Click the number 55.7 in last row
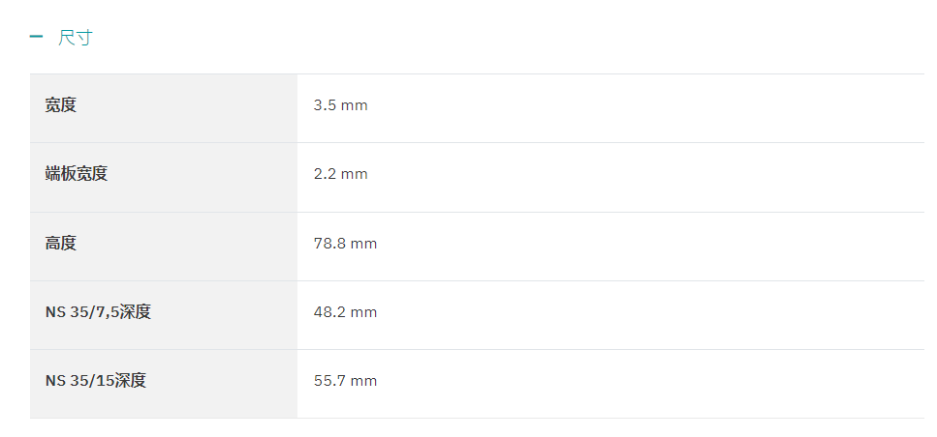 329,380
